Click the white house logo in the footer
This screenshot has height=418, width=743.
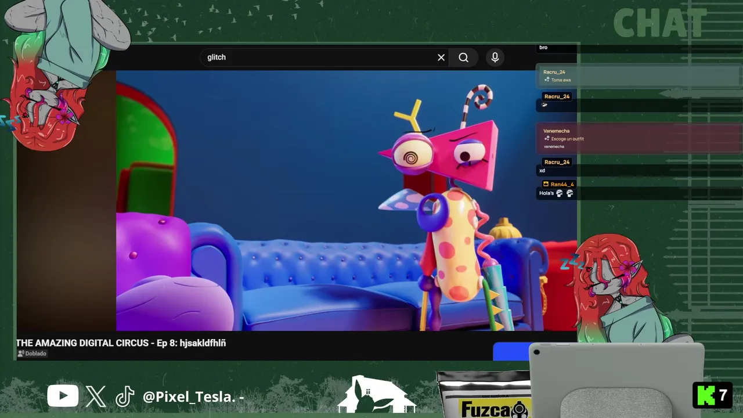(376, 394)
